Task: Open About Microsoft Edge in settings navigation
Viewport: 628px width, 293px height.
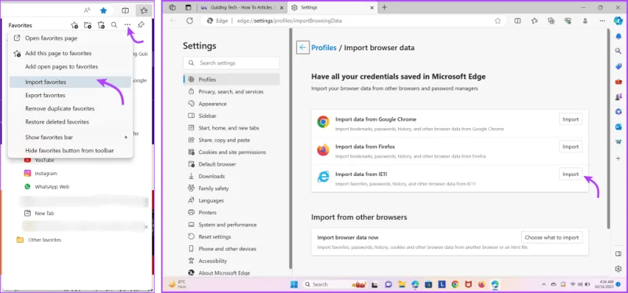Action: tap(231, 273)
